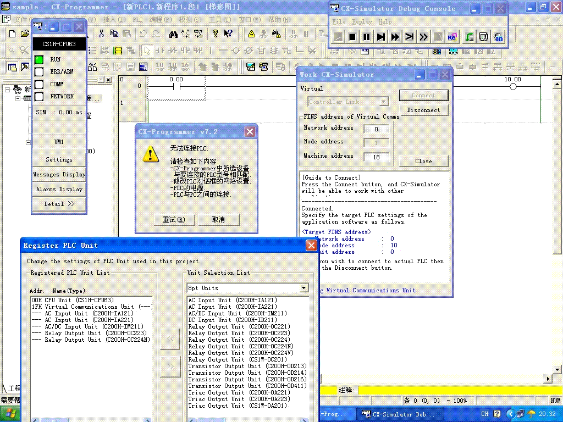The width and height of the screenshot is (563, 422).
Task: Click the scissors cut icon in toolbar
Action: click(x=101, y=34)
